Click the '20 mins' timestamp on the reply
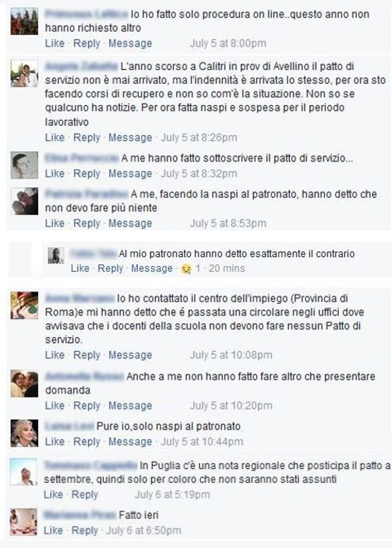The image size is (392, 548). click(227, 269)
